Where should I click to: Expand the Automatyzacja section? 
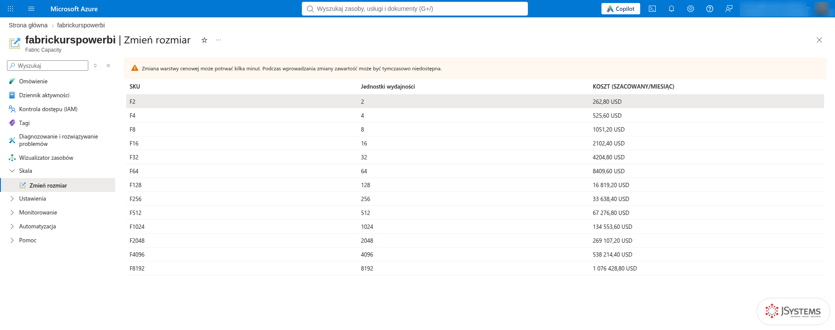pos(12,226)
